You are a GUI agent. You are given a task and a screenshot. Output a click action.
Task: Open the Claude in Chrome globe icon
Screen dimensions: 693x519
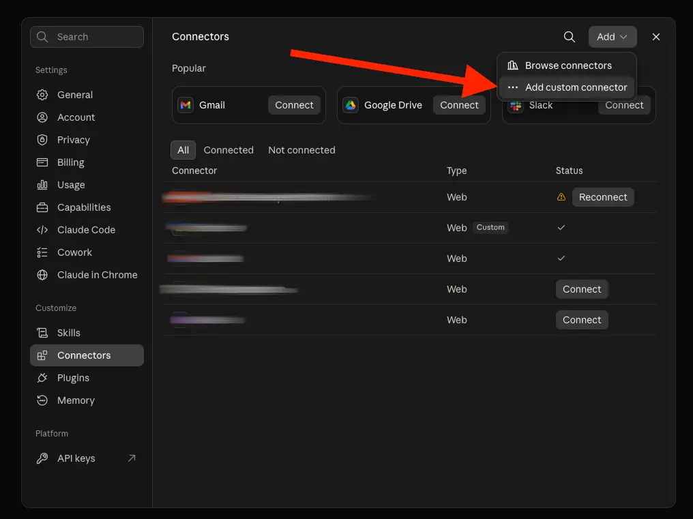point(42,275)
